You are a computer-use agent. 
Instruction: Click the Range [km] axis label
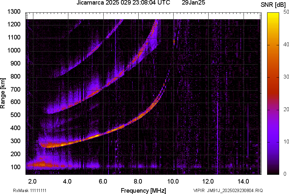click(3, 93)
